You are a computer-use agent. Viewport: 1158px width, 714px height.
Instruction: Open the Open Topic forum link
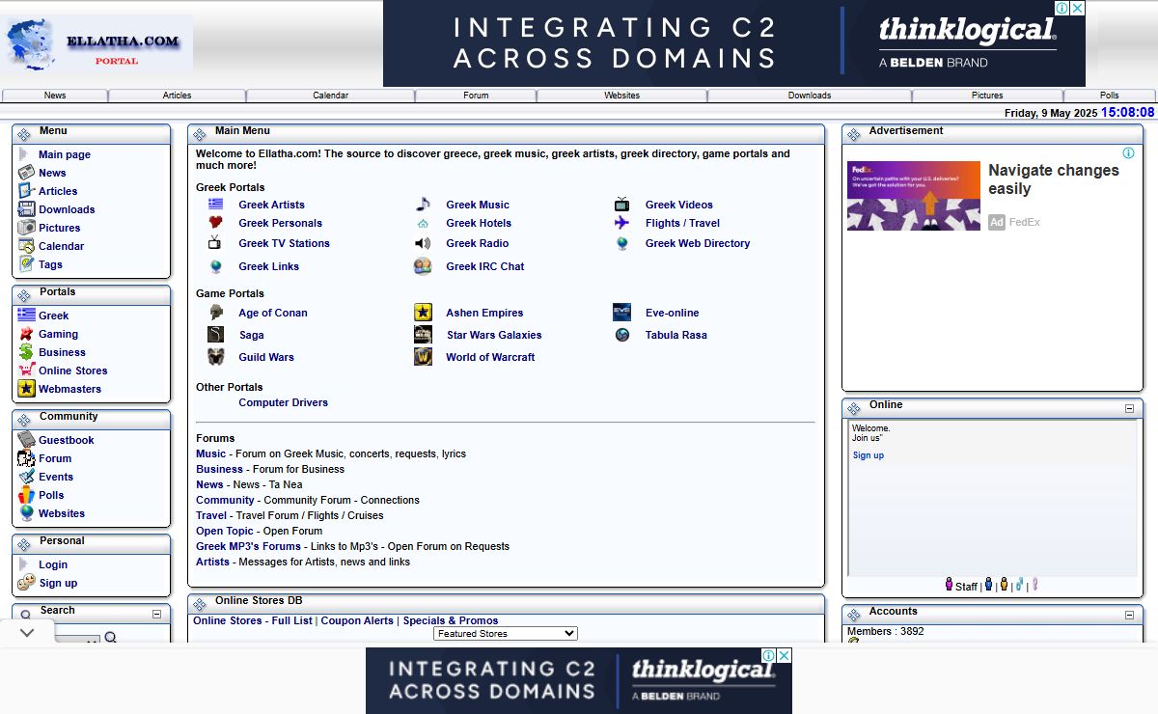pyautogui.click(x=225, y=531)
